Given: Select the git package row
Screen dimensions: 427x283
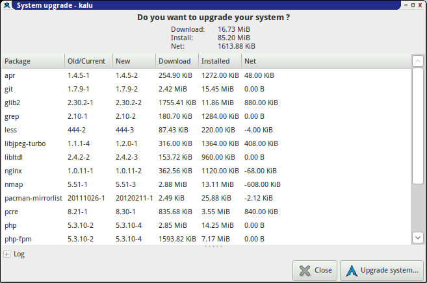Looking at the screenshot, I should coord(206,89).
